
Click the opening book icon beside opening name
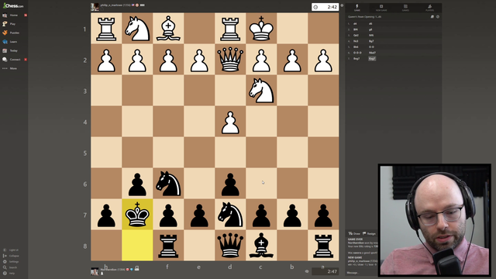pyautogui.click(x=432, y=17)
